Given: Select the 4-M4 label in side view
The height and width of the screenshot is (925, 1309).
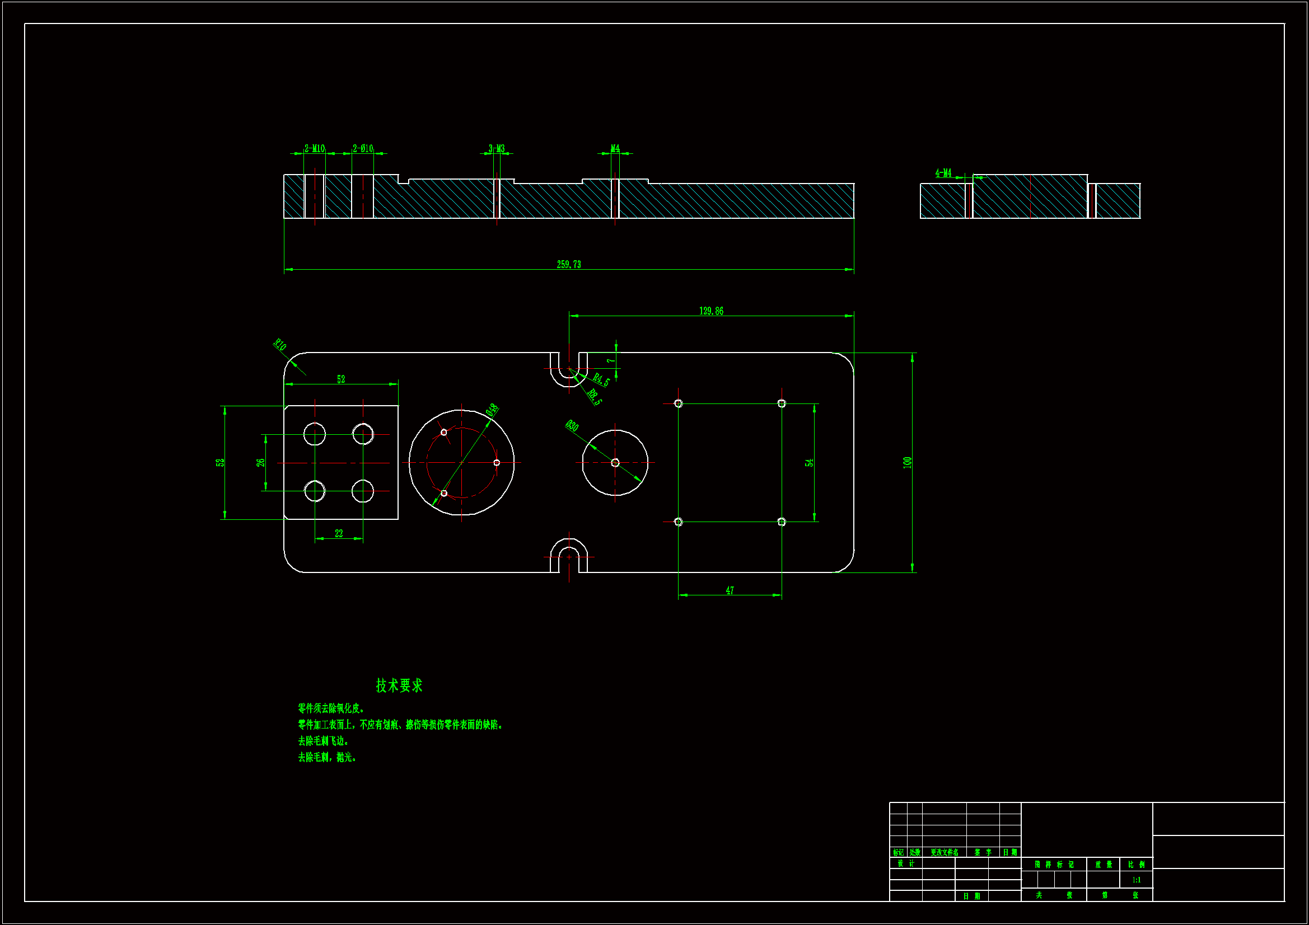Looking at the screenshot, I should click(943, 173).
